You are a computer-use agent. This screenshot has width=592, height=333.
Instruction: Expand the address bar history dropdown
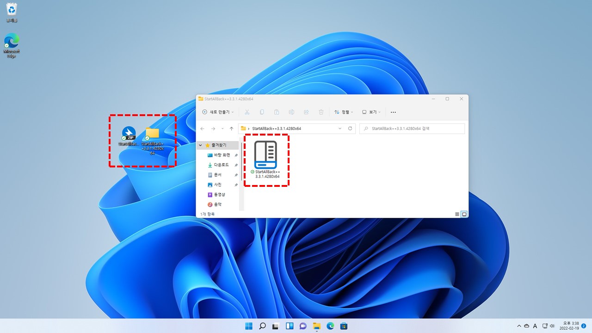pyautogui.click(x=339, y=129)
